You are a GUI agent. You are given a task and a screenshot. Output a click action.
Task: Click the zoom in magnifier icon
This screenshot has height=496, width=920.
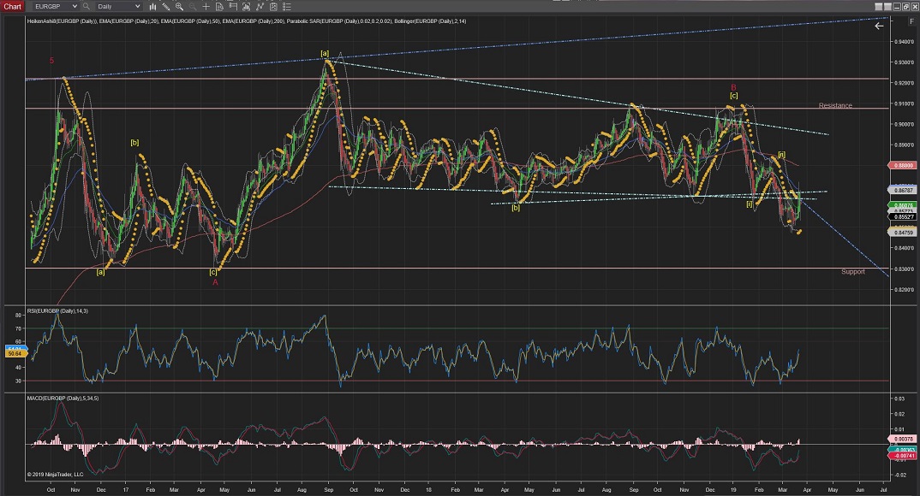coord(180,7)
